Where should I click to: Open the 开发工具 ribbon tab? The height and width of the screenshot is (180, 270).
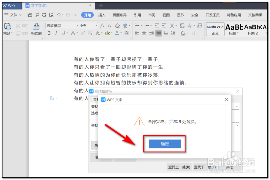212,15
